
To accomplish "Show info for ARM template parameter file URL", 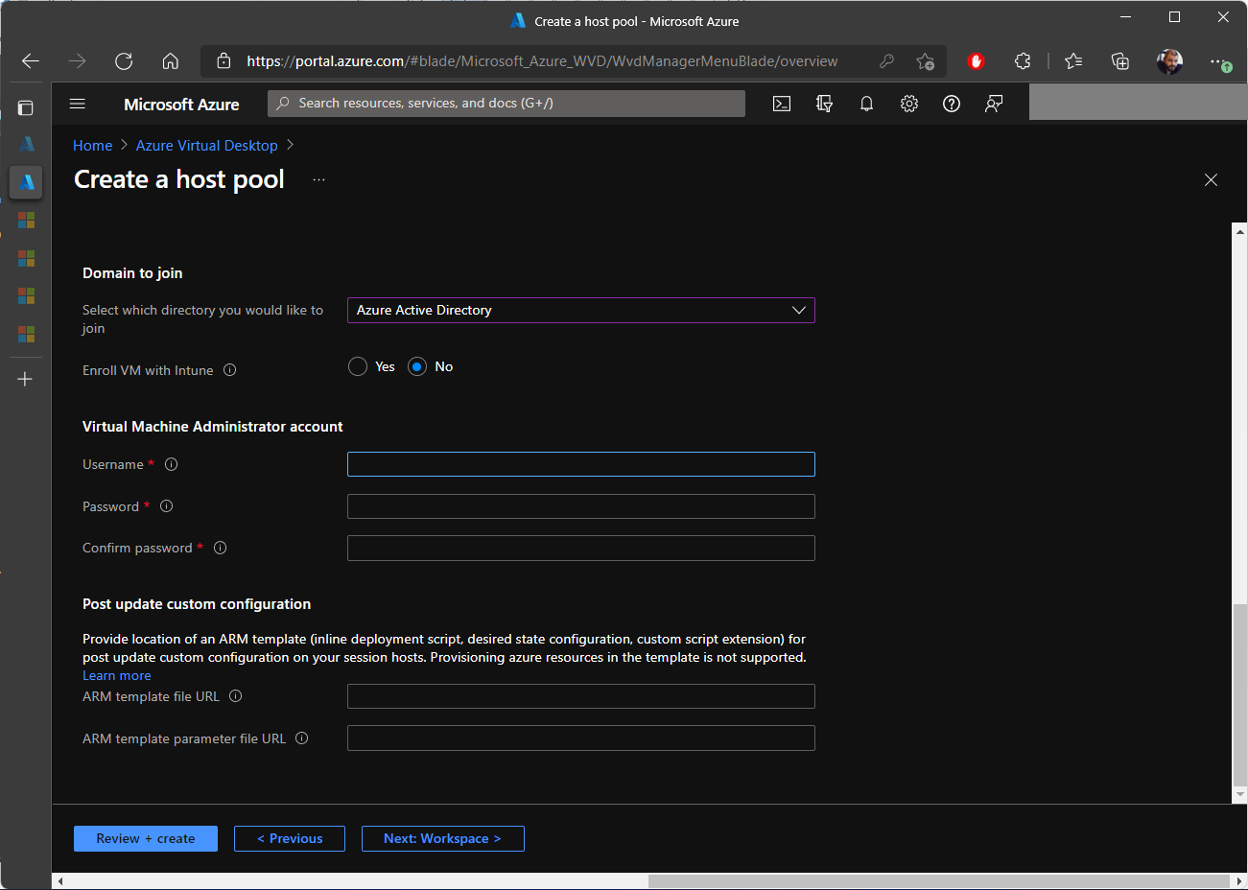I will (302, 738).
